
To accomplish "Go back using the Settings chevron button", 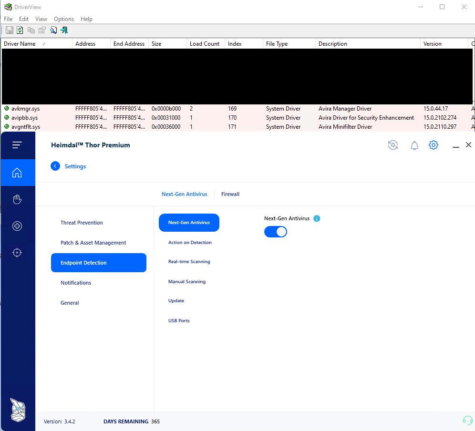I will pos(55,166).
